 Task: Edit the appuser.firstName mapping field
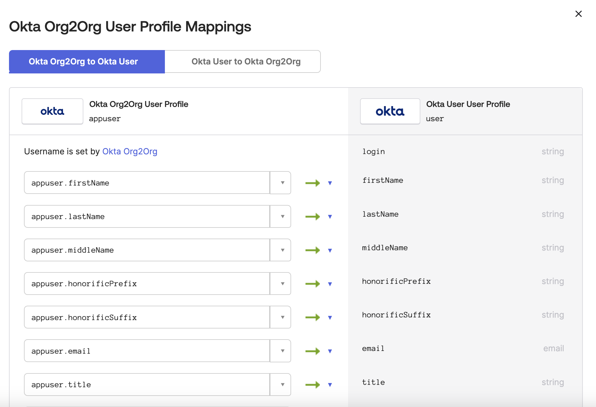pos(147,183)
